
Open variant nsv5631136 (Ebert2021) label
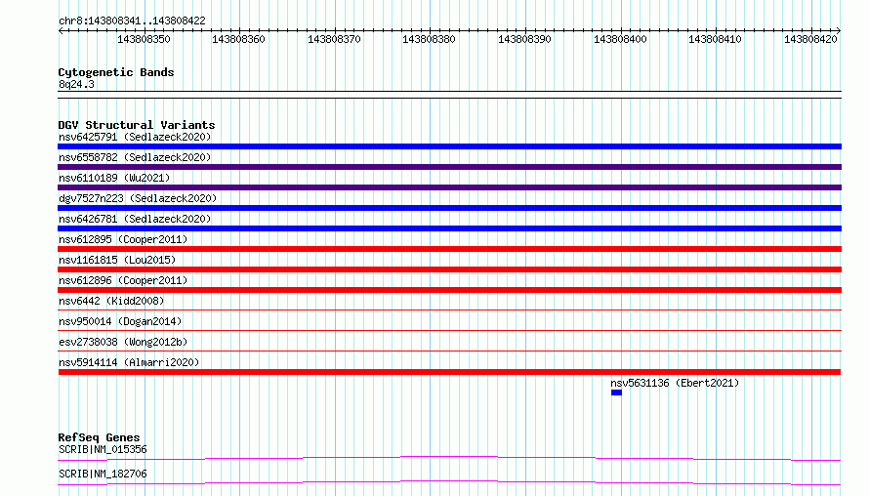coord(675,383)
